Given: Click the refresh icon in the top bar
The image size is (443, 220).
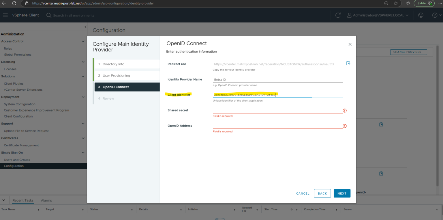Looking at the screenshot, I should tap(338, 15).
